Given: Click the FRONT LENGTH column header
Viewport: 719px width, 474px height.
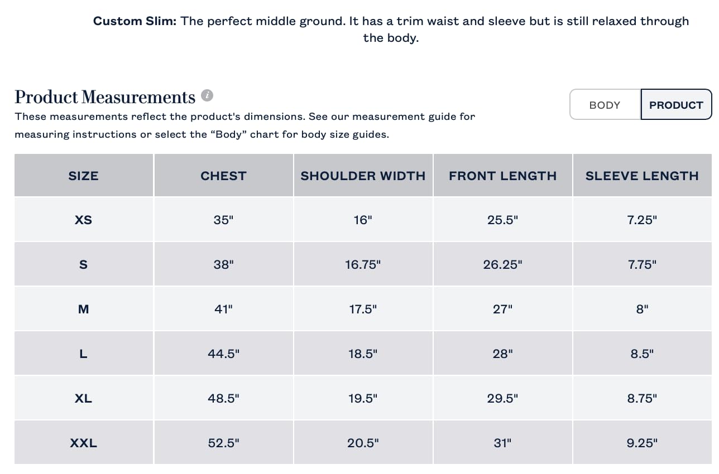Looking at the screenshot, I should (502, 176).
